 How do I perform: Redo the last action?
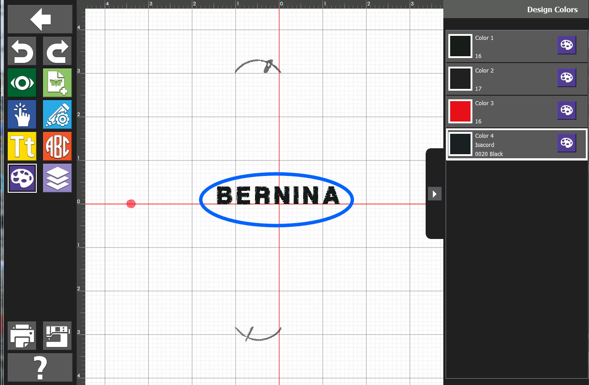pyautogui.click(x=57, y=51)
